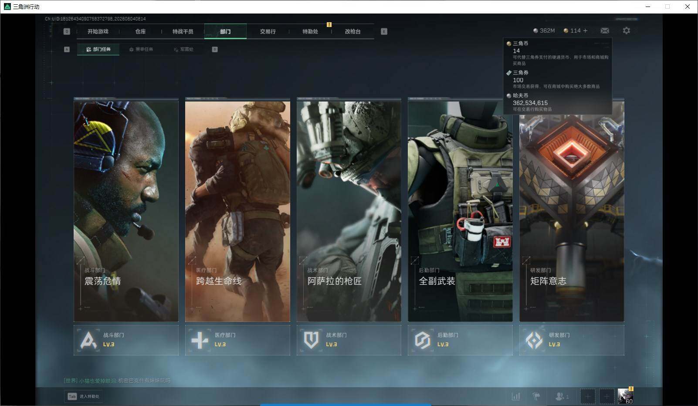
Task: Click the first empty squad slot plus
Action: click(x=587, y=396)
